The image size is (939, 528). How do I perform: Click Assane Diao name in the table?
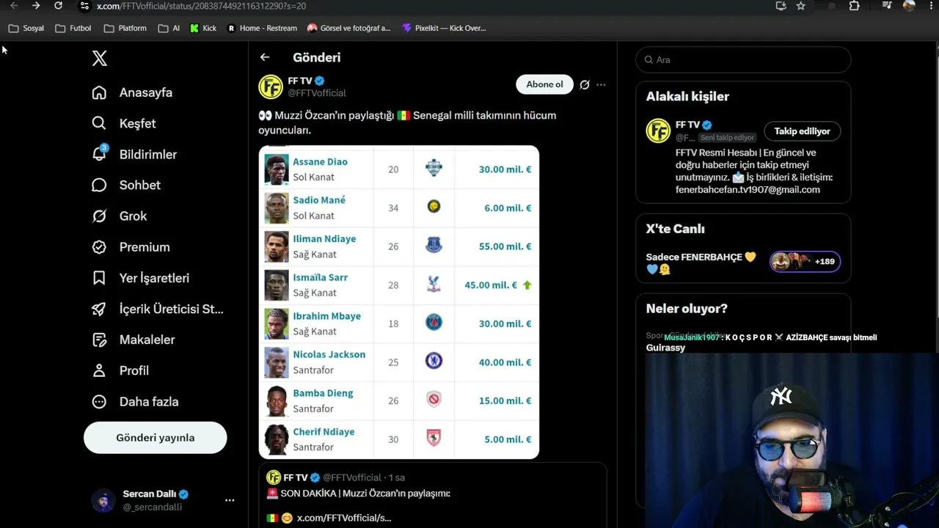click(x=320, y=162)
